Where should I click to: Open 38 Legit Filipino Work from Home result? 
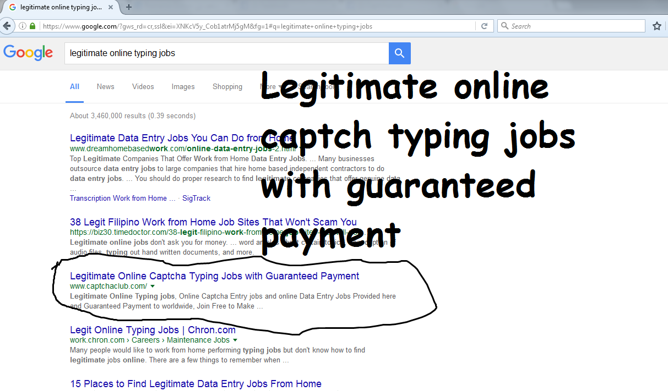click(213, 222)
